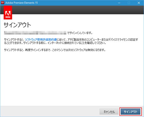The width and height of the screenshot is (144, 117).
Task: Click the grayed-out maximize window icon
Action: pos(129,3)
